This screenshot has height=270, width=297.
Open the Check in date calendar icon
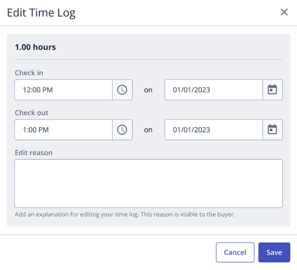click(x=272, y=90)
